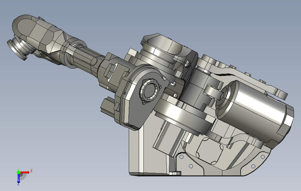Image resolution: width=301 pixels, height=191 pixels.
Task: Select the octagonal cover plate on the base
Action: tap(210, 151)
